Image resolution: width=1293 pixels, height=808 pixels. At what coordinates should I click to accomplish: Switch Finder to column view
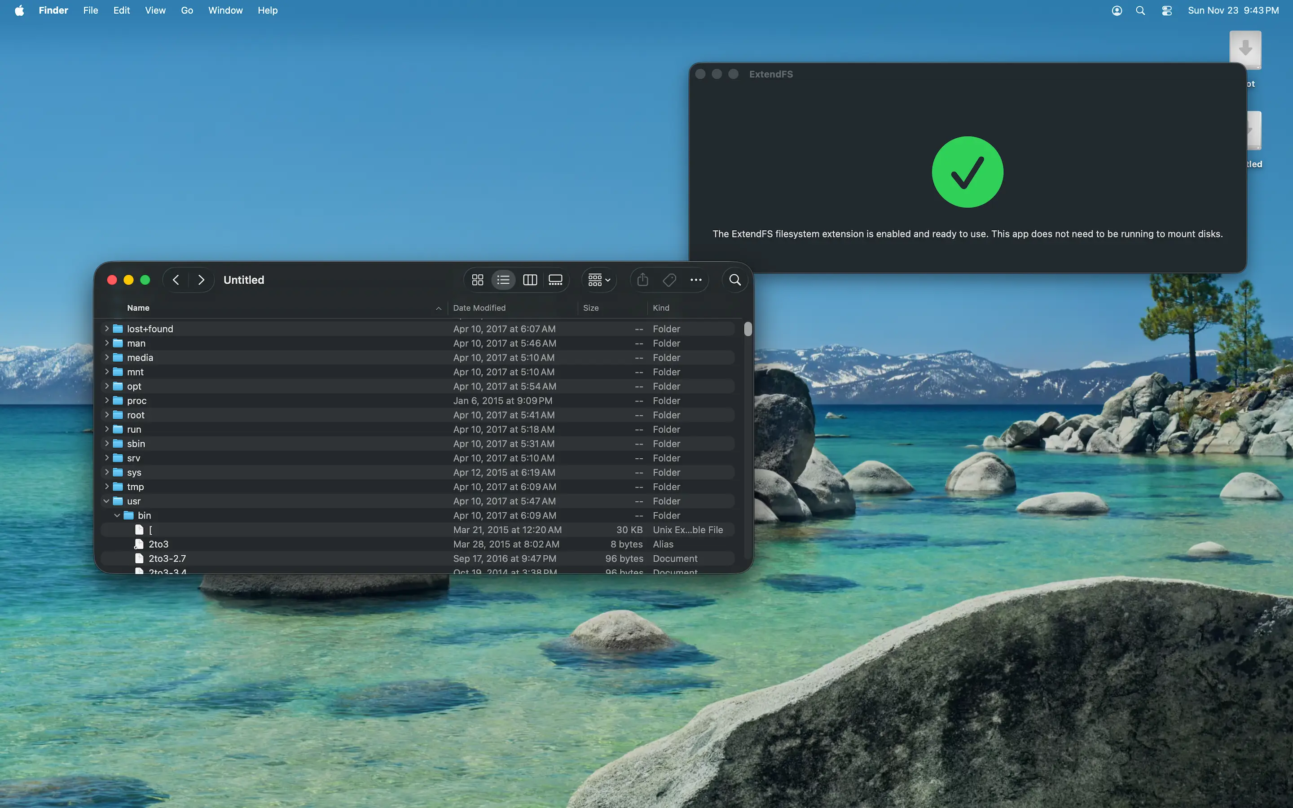[529, 280]
